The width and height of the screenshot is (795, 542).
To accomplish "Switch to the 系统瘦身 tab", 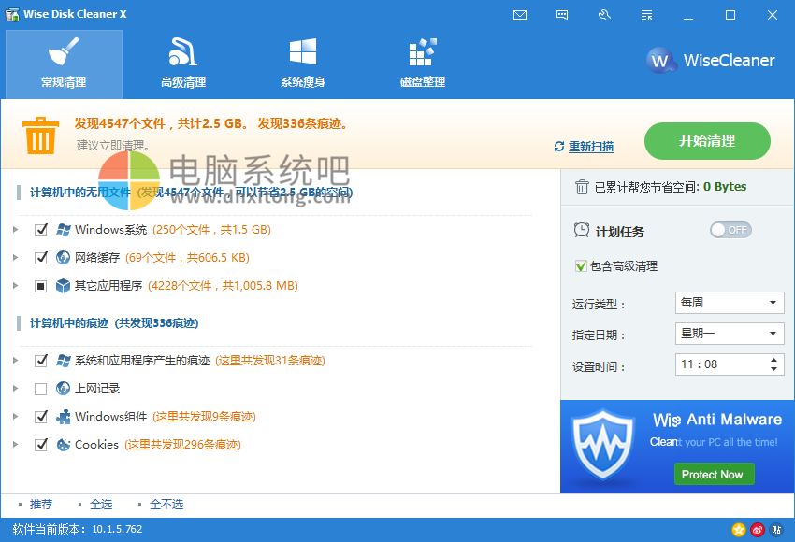I will pos(303,64).
